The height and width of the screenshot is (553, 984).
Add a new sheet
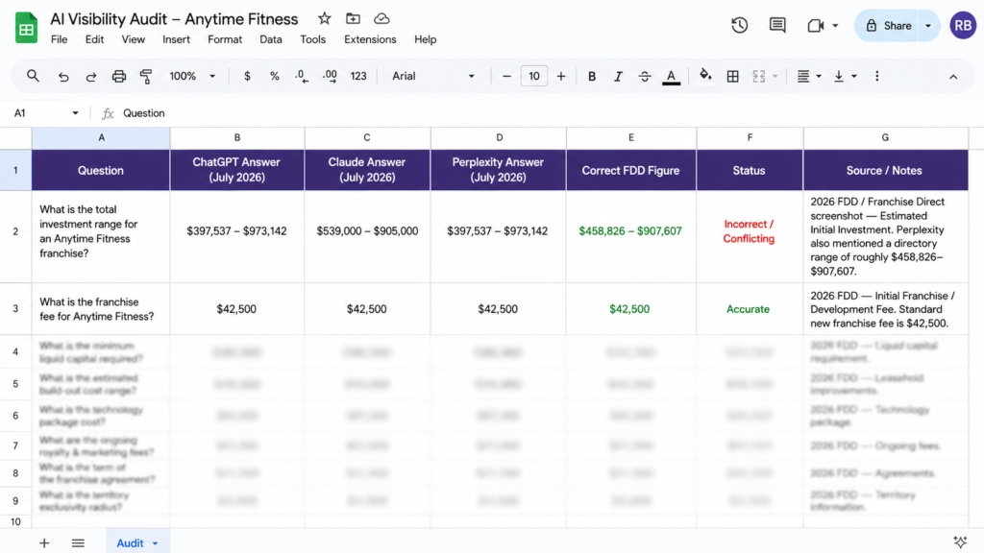click(44, 543)
